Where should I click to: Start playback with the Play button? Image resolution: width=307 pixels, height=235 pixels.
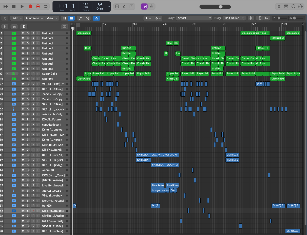click(x=22, y=6)
